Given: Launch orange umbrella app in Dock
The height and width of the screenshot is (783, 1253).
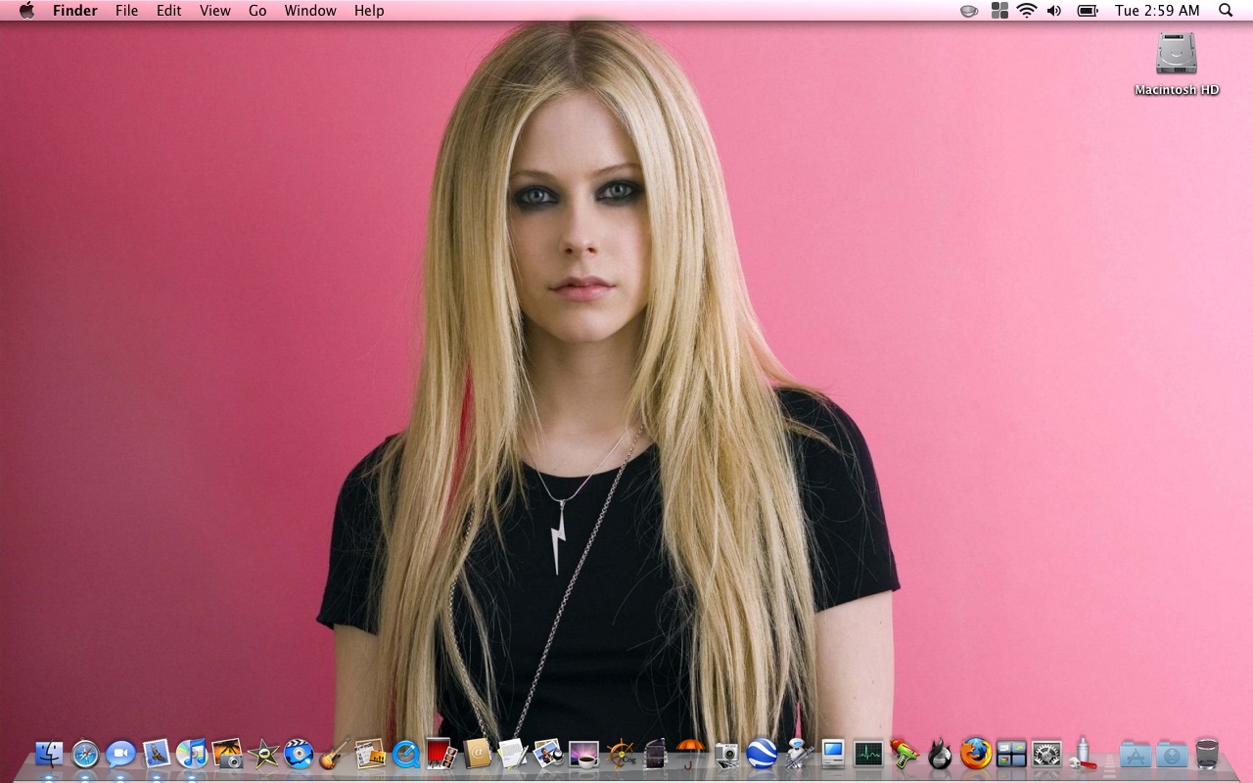Looking at the screenshot, I should (691, 754).
